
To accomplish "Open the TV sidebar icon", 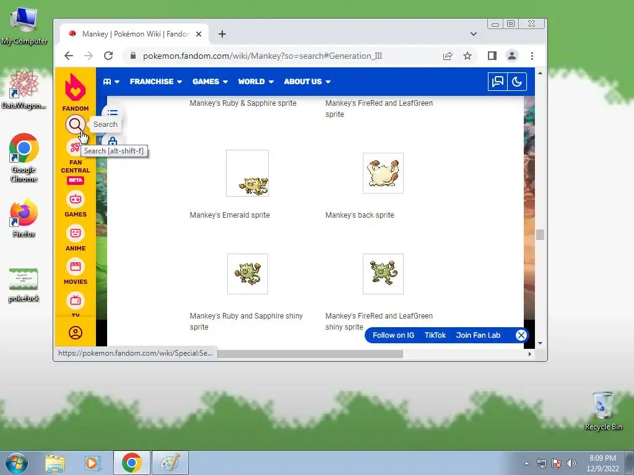I will [75, 301].
